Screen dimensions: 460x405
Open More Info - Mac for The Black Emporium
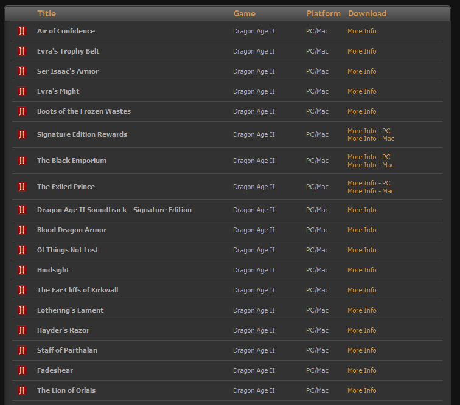click(371, 165)
